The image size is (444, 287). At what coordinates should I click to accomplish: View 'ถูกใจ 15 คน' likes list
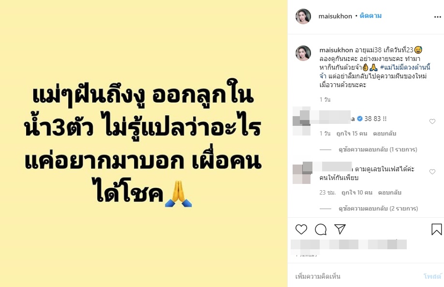352,134
